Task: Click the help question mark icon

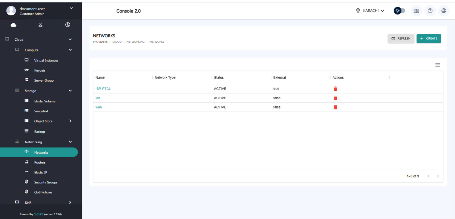Action: tap(430, 11)
